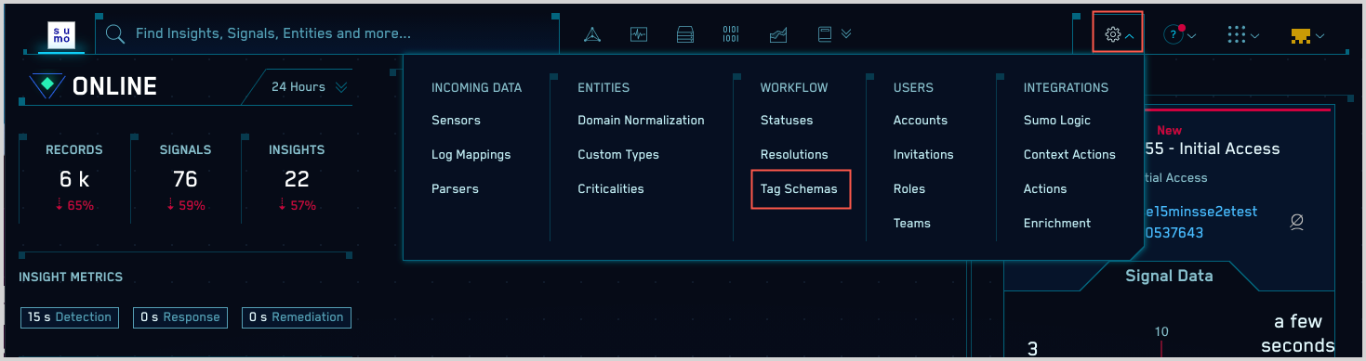Open the metrics chart icon in toolbar
The image size is (1366, 361).
(778, 35)
